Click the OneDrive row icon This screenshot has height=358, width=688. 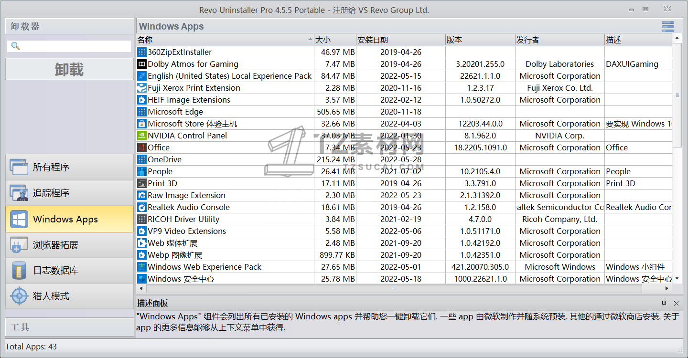[141, 159]
